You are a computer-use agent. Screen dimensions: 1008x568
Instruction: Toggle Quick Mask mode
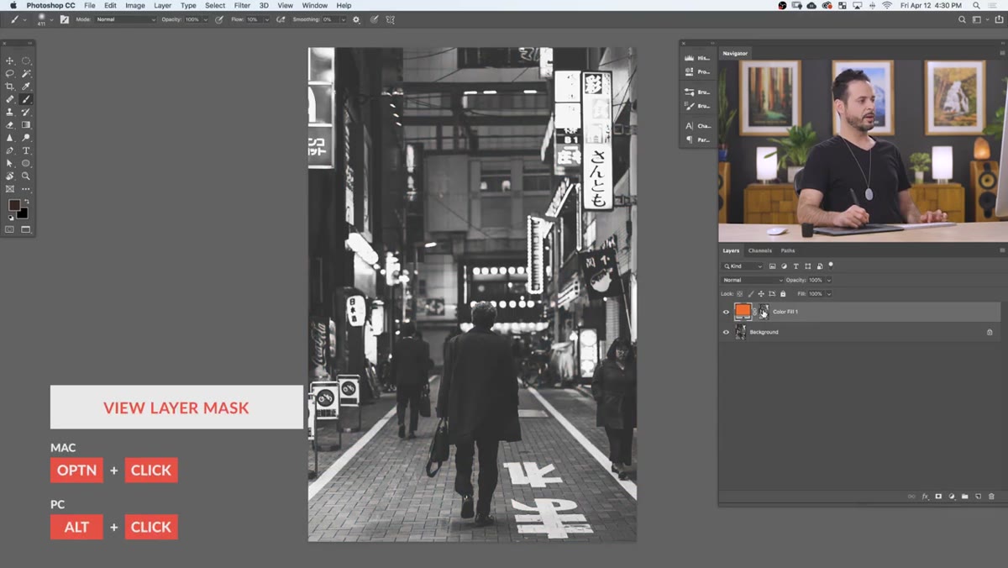10,229
